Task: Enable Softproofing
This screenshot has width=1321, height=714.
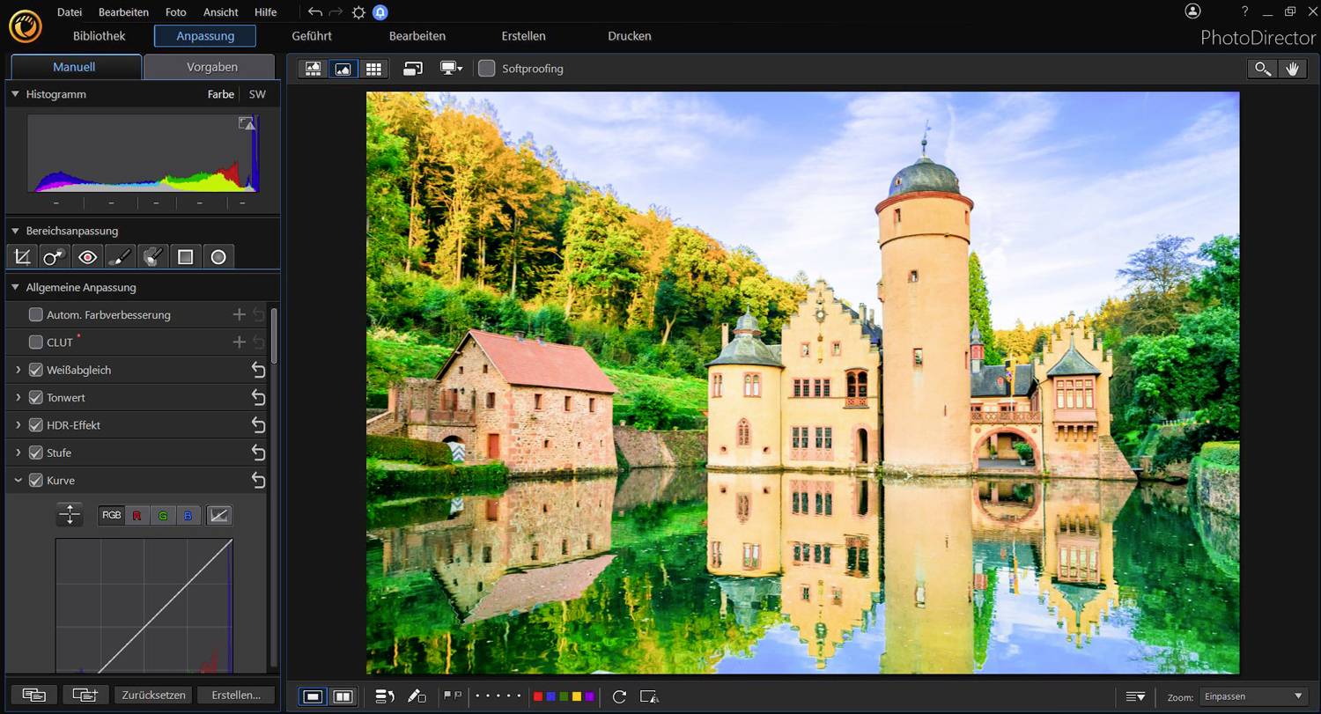Action: pyautogui.click(x=486, y=68)
